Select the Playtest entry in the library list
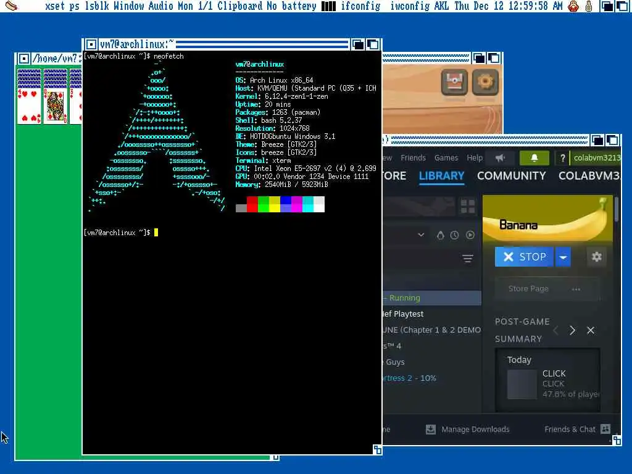The image size is (632, 474). pos(431,314)
